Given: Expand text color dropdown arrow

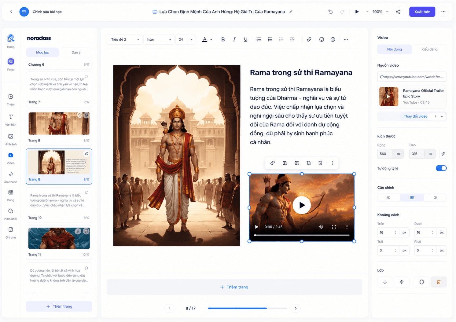Looking at the screenshot, I should [211, 39].
